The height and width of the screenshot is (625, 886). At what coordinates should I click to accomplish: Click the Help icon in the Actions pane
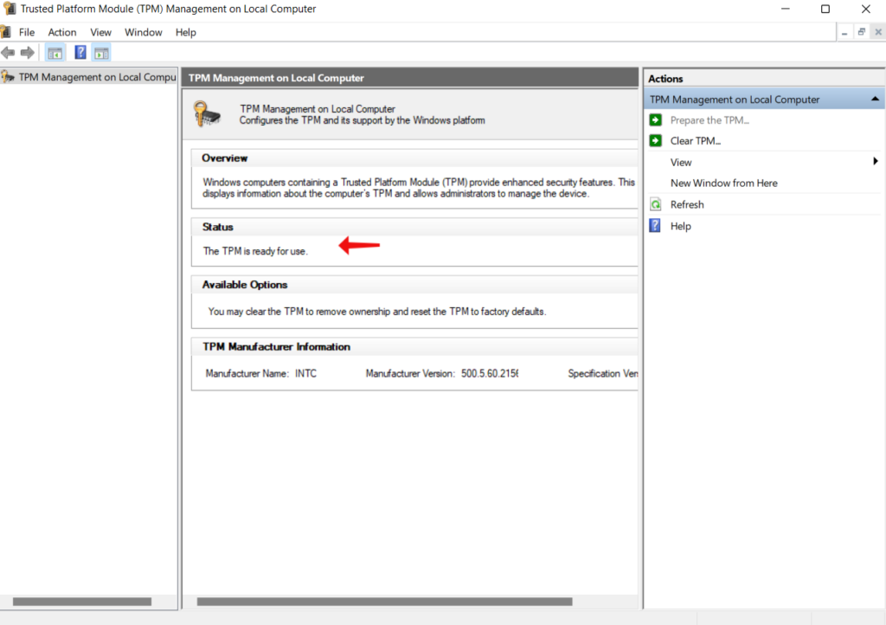pyautogui.click(x=656, y=225)
